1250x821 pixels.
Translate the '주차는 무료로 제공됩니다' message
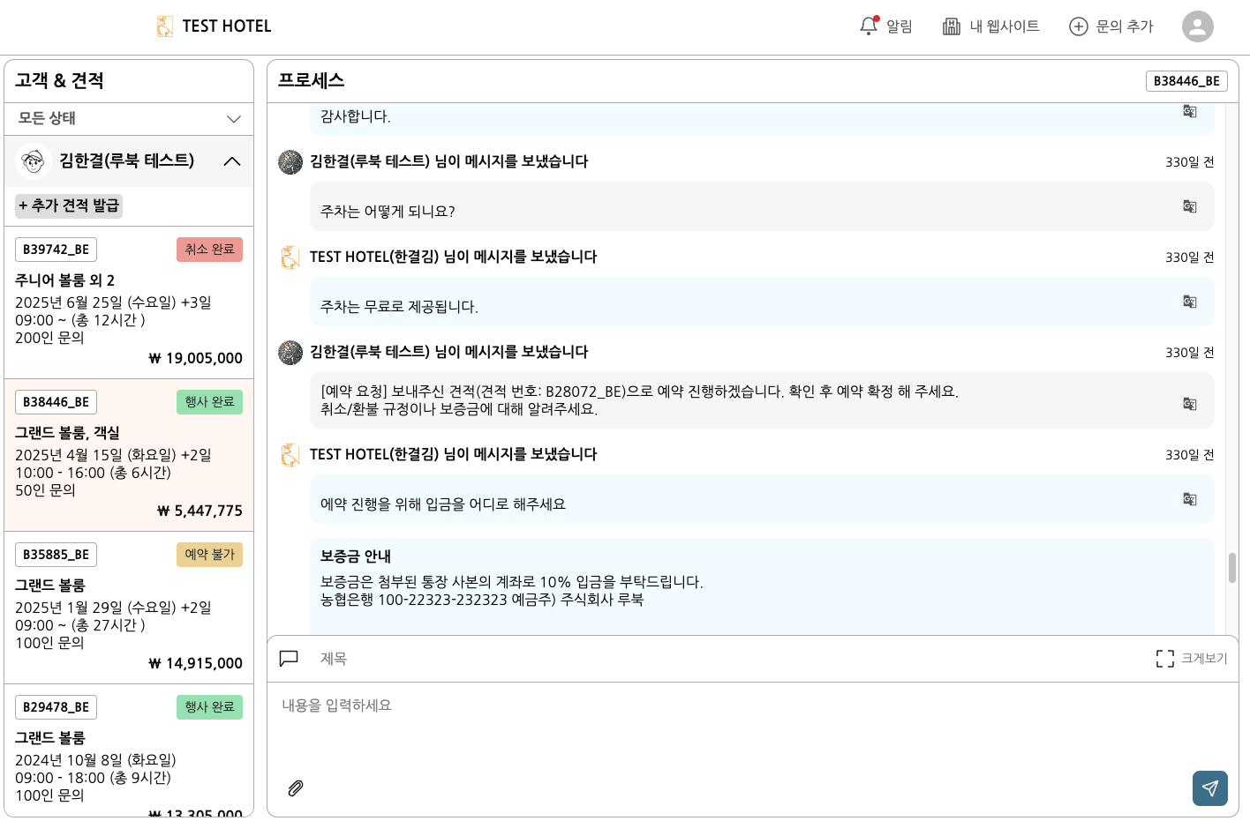click(1189, 302)
